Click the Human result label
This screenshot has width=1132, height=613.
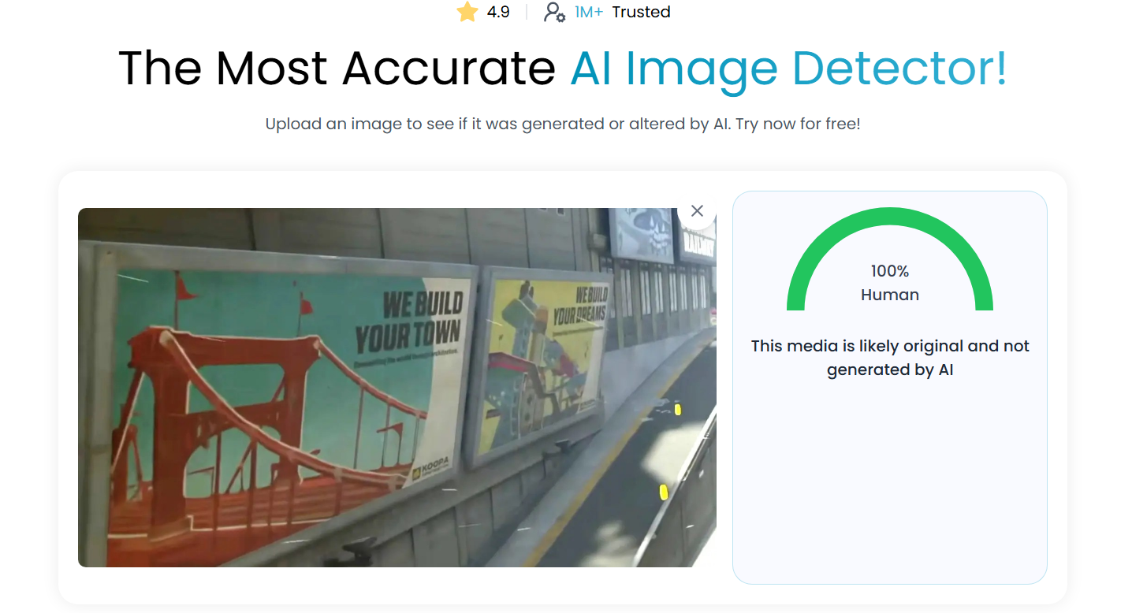click(x=890, y=295)
